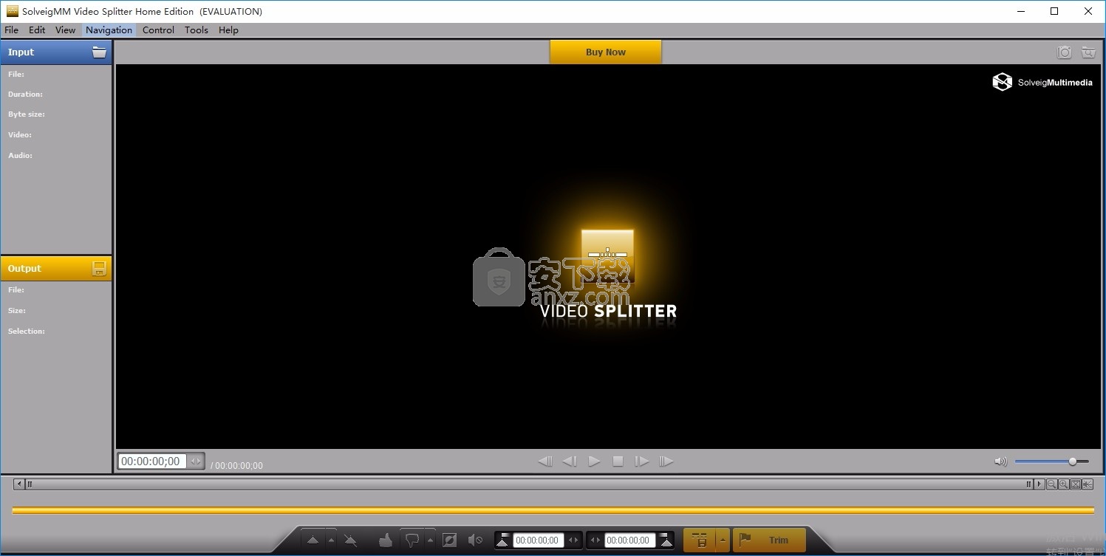This screenshot has height=556, width=1106.
Task: Open the snapshot folder icon
Action: tap(1088, 52)
